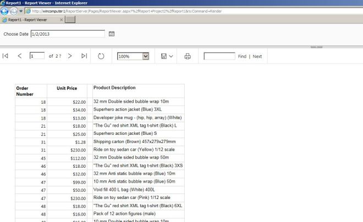Go to the first report page

point(5,56)
